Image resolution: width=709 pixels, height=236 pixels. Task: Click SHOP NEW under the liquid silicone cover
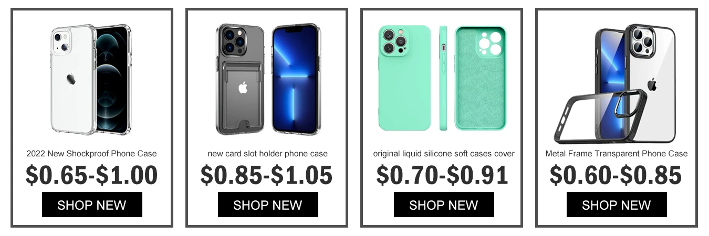[x=444, y=205]
